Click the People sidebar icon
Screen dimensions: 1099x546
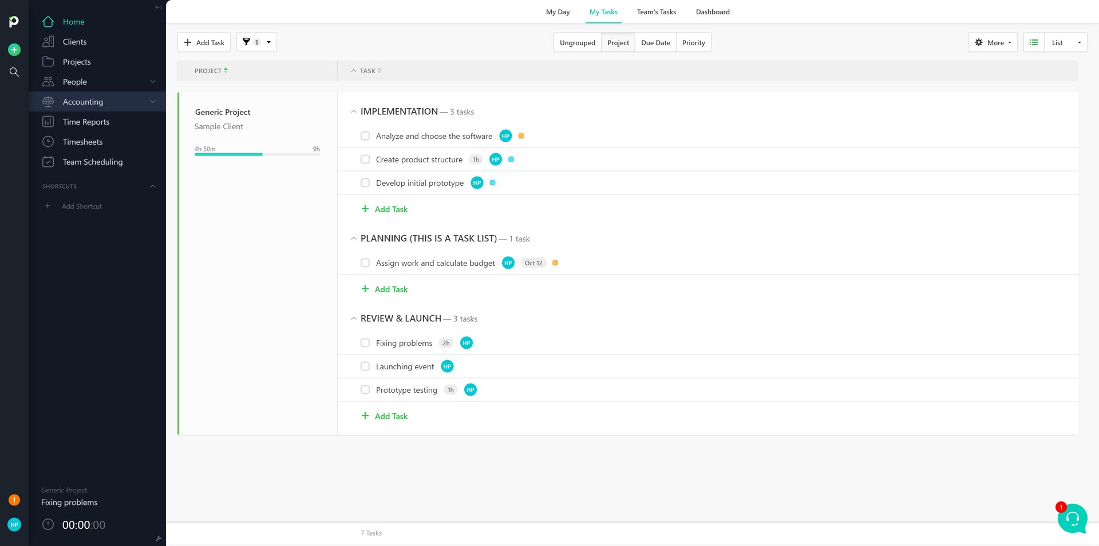[x=48, y=82]
